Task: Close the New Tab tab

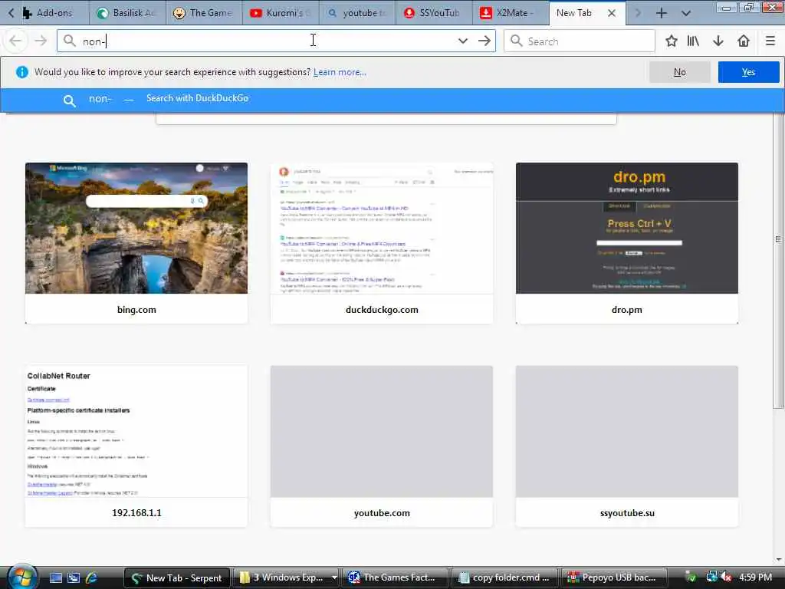Action: pos(612,14)
